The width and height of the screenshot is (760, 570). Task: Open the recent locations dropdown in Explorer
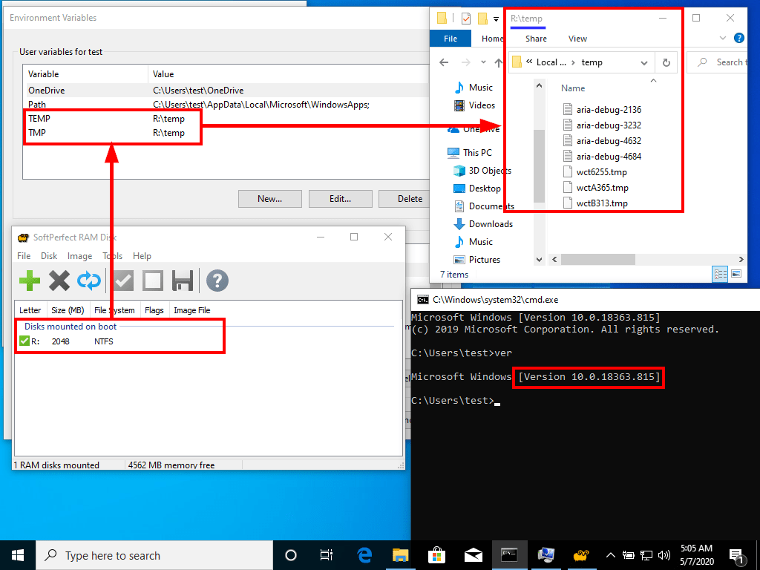point(483,62)
